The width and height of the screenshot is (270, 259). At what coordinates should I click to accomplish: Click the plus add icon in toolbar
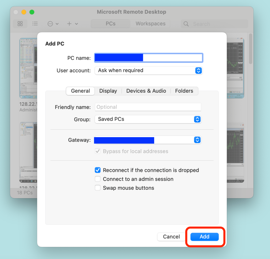click(69, 24)
